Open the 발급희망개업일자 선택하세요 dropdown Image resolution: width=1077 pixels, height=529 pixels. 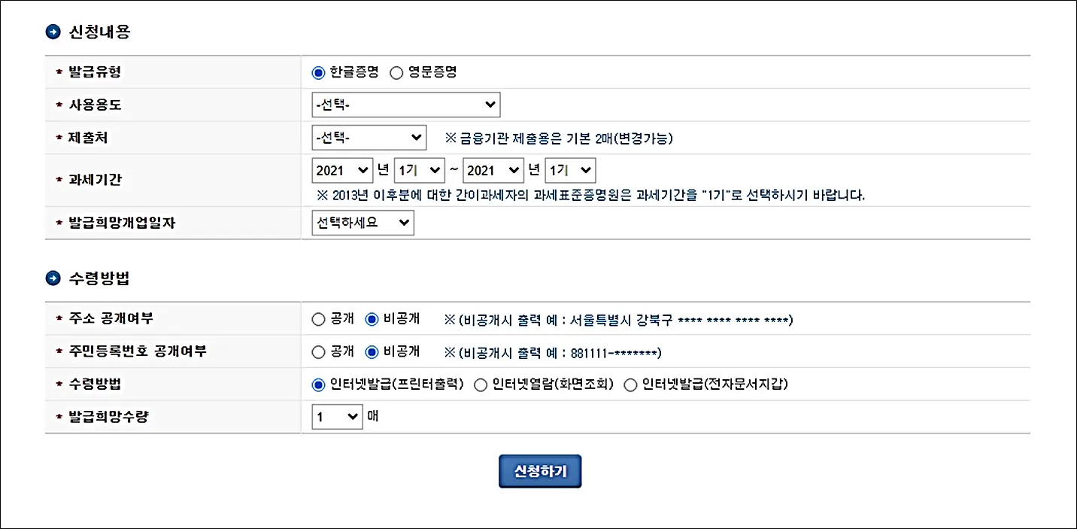coord(363,222)
